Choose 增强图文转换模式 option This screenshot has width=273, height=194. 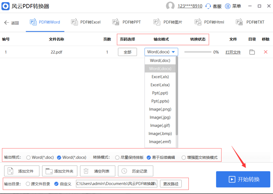pyautogui.click(x=184, y=157)
